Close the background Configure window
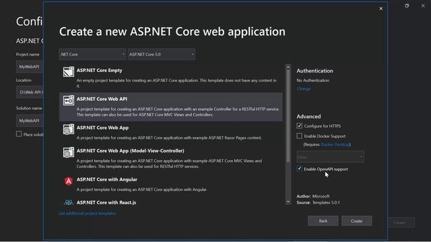The height and width of the screenshot is (242, 431). coord(423,6)
